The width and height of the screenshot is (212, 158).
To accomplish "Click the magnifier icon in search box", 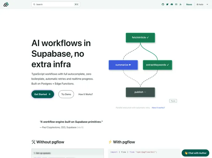I will [34, 4].
